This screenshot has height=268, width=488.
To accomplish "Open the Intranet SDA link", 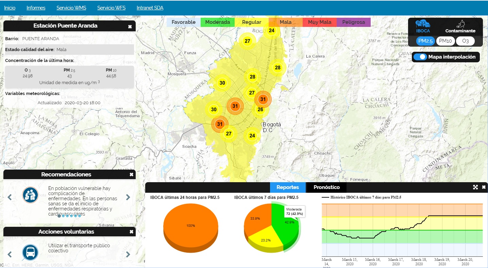I will pos(150,8).
